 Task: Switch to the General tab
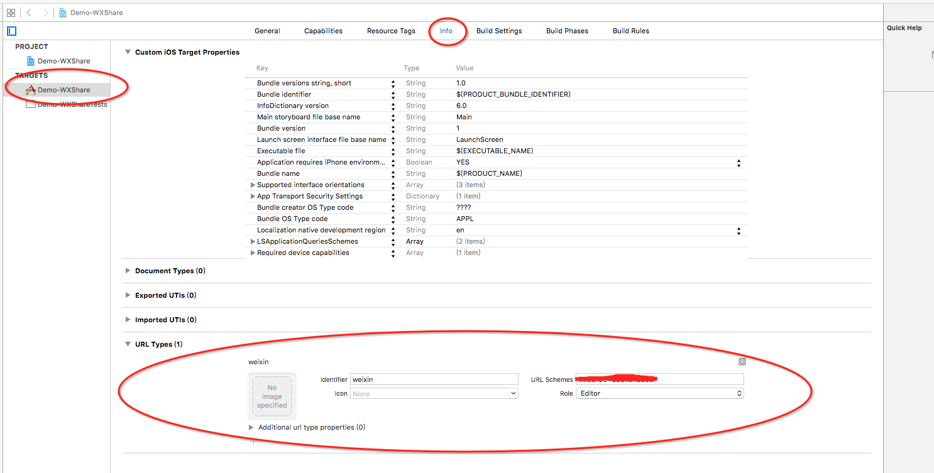tap(267, 31)
